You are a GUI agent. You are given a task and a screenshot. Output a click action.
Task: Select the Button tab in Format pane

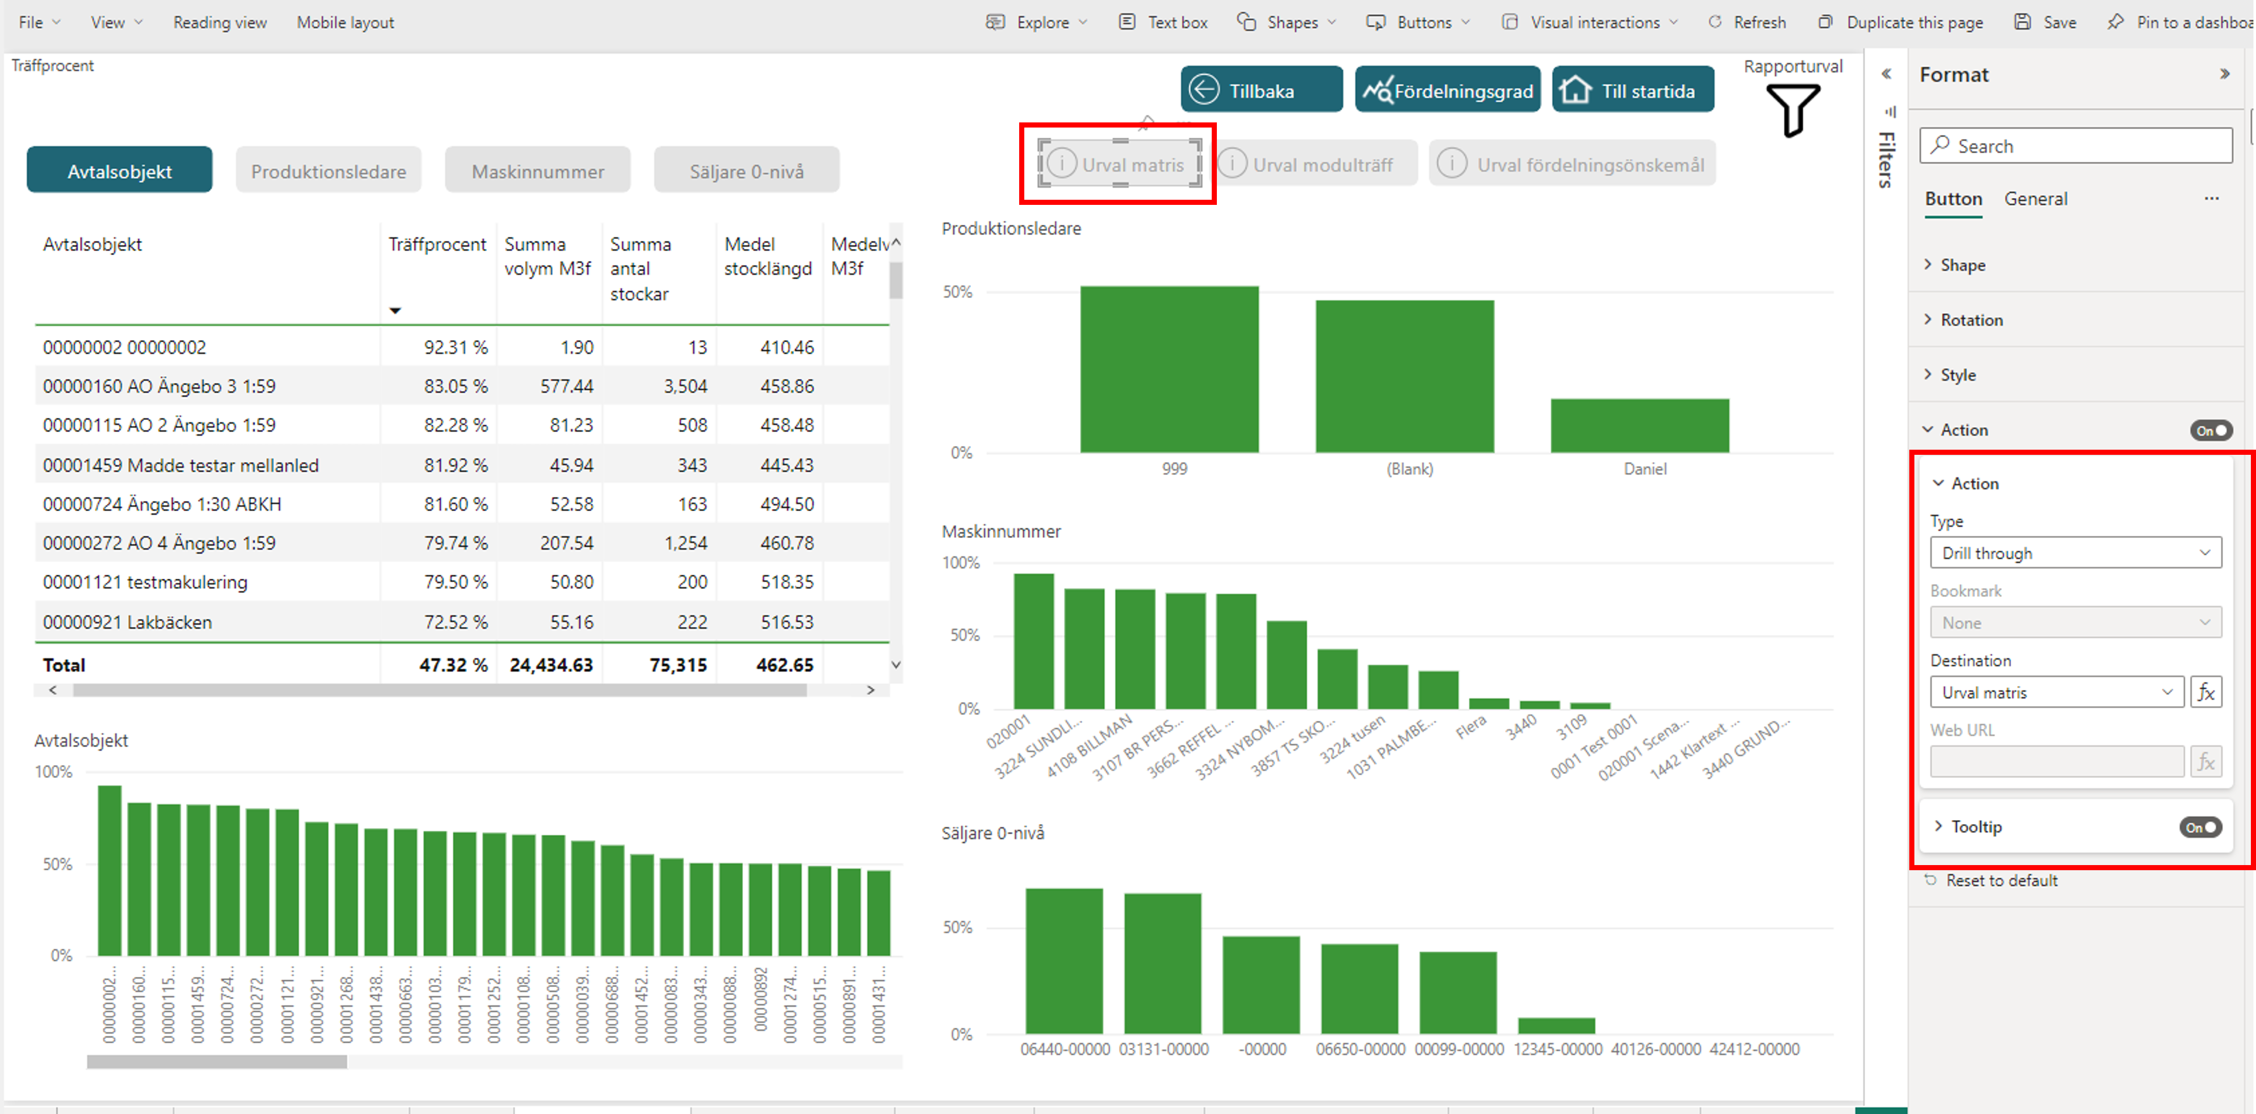click(1953, 199)
